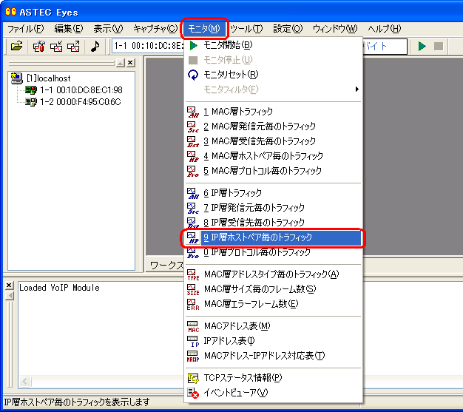Click the Loaded VoIP Module log text

(x=59, y=288)
